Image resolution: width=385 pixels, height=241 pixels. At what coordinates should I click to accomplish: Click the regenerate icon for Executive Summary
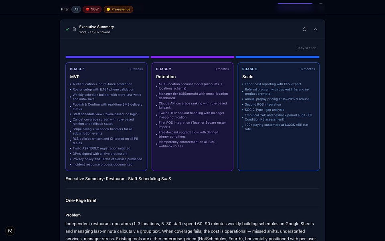[x=304, y=29]
